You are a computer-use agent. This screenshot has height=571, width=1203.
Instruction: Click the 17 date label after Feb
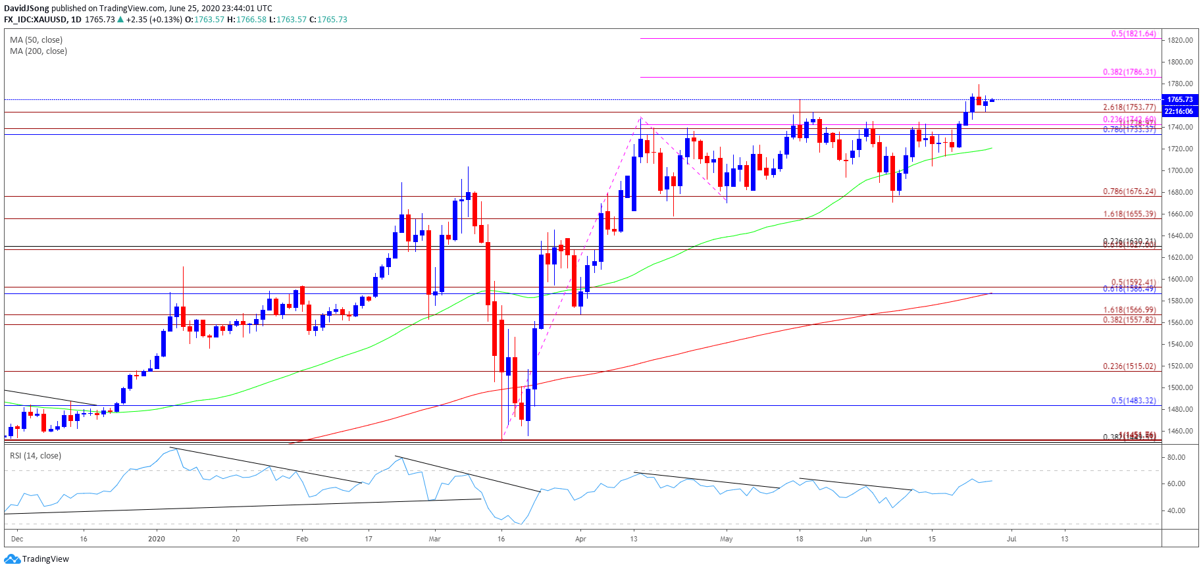369,539
